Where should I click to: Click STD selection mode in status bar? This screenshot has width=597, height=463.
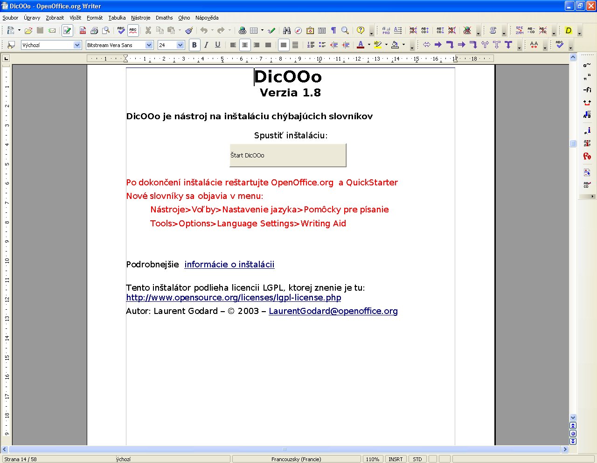[x=417, y=459]
